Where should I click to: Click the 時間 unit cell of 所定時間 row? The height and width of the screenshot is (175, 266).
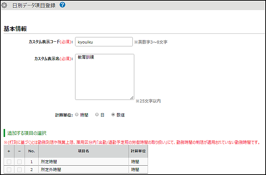(138, 162)
